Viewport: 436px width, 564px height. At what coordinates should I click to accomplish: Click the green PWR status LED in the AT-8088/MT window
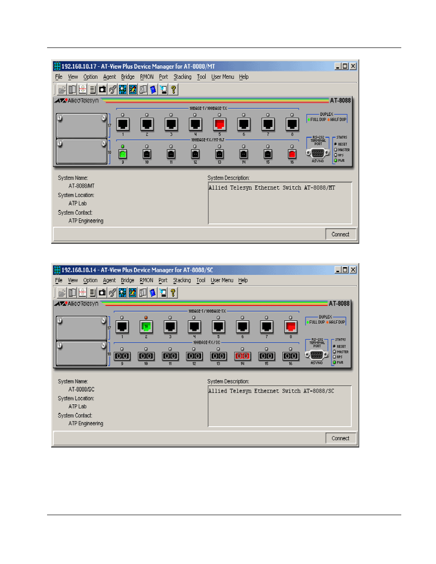point(335,161)
